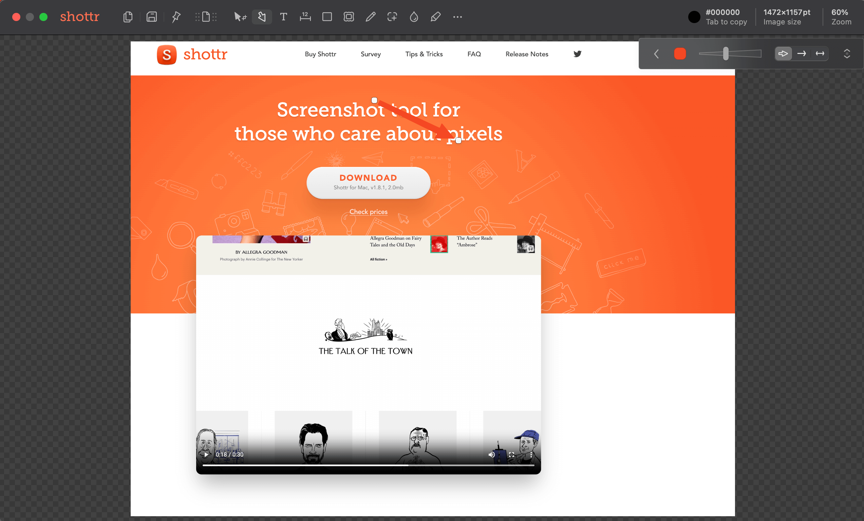Select the Pencil tool
The width and height of the screenshot is (864, 521).
370,17
